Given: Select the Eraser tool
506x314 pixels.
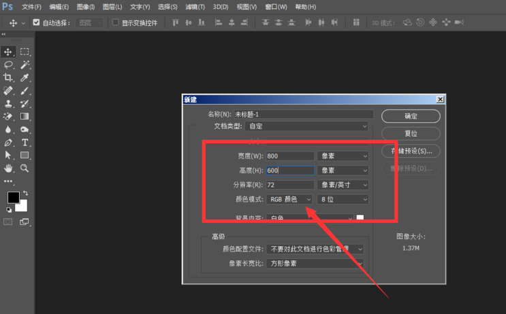Looking at the screenshot, I should [8, 116].
